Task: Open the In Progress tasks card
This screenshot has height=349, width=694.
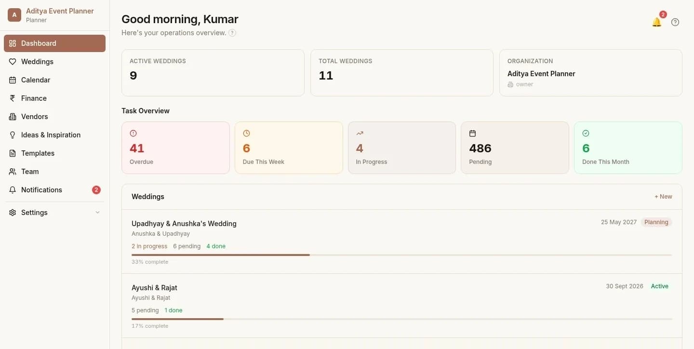Action: coord(402,148)
